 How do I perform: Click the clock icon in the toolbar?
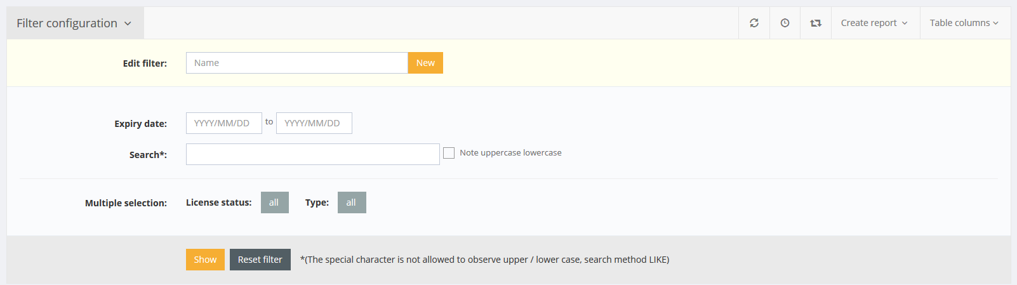coord(785,23)
